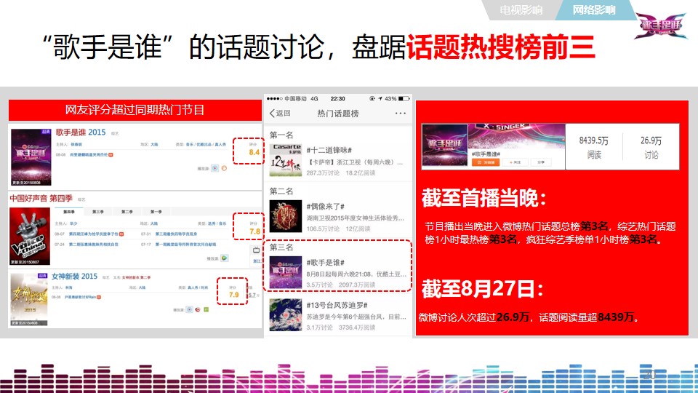Click the 女神新装 poster
The height and width of the screenshot is (393, 698).
click(29, 299)
